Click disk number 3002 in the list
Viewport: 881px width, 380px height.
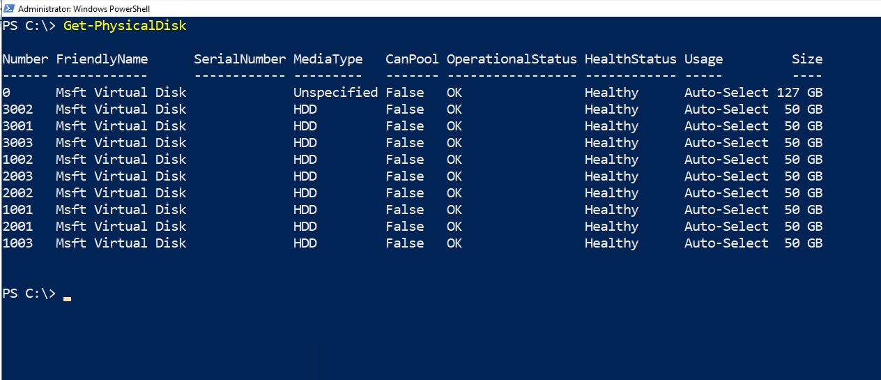tap(17, 109)
